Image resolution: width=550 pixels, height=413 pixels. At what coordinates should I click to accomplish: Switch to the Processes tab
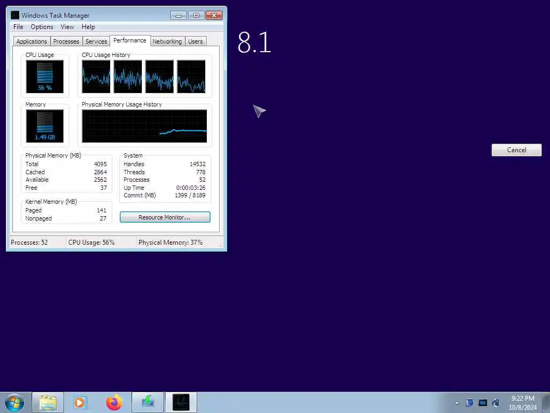(66, 41)
